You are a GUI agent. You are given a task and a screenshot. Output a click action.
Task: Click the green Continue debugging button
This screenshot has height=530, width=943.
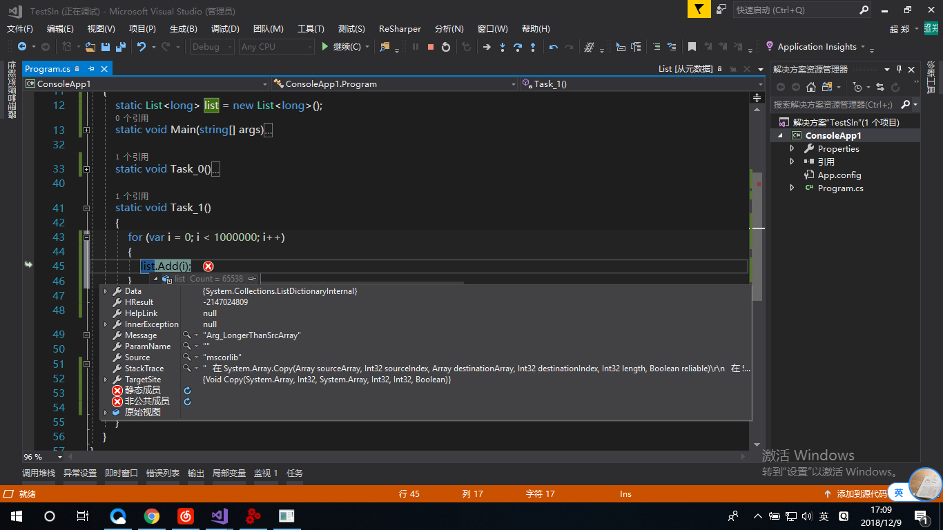[x=342, y=47]
